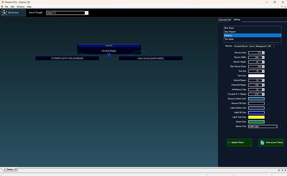
Task: Switch to the Background tab
Action: 261,46
